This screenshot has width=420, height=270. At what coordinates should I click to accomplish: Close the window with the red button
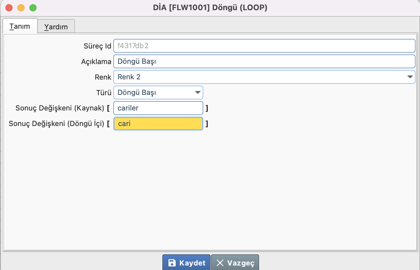click(9, 8)
